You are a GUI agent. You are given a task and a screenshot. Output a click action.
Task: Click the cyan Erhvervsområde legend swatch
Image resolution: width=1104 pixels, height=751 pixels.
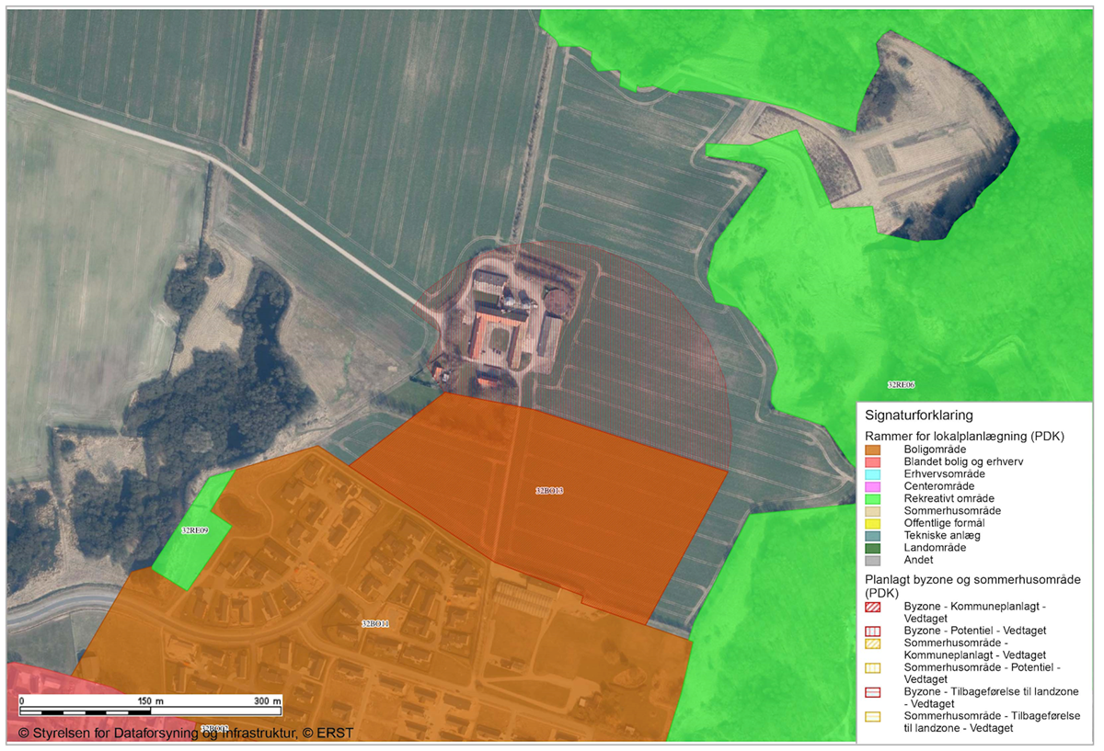[872, 473]
